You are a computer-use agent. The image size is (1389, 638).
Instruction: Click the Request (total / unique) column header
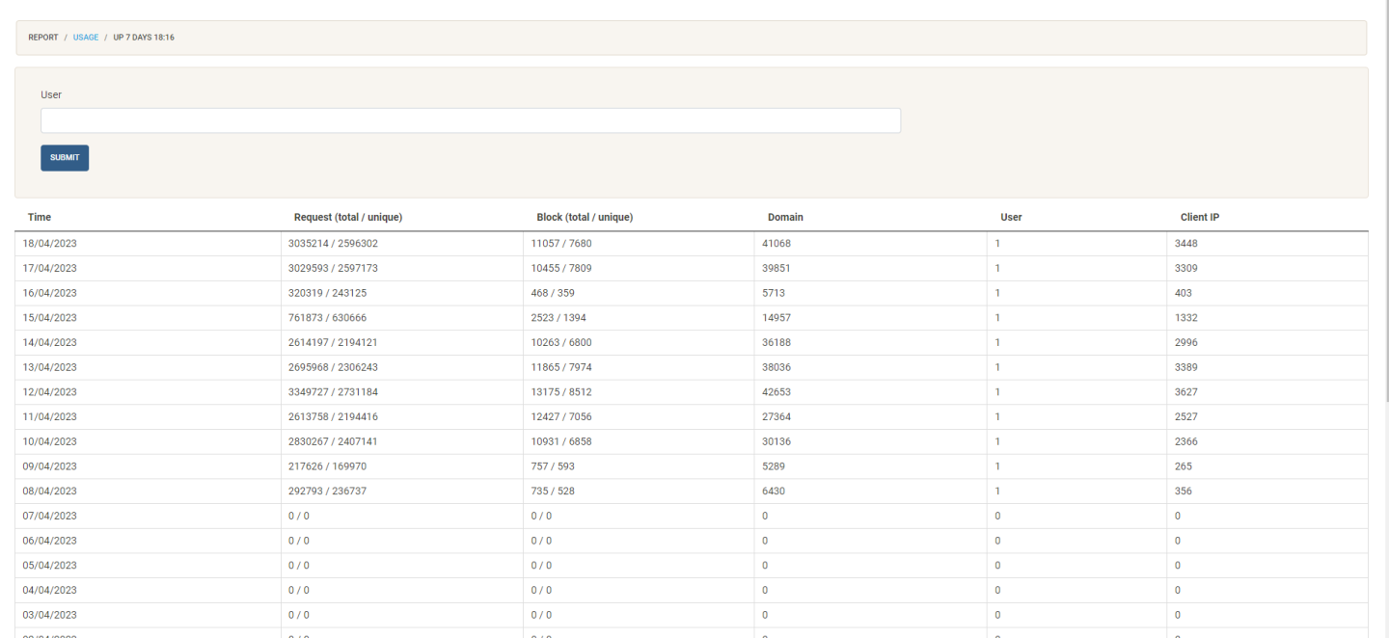347,218
